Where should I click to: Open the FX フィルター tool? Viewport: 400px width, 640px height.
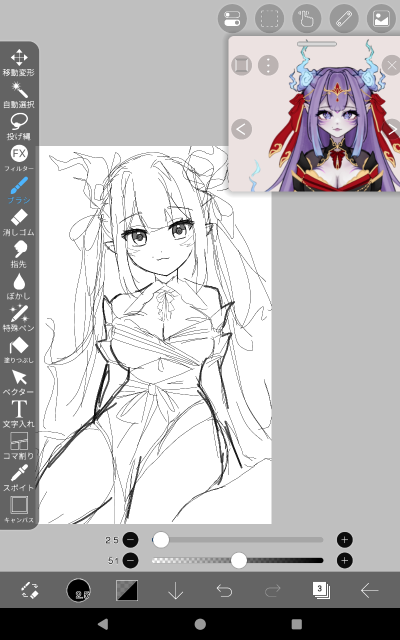[19, 158]
